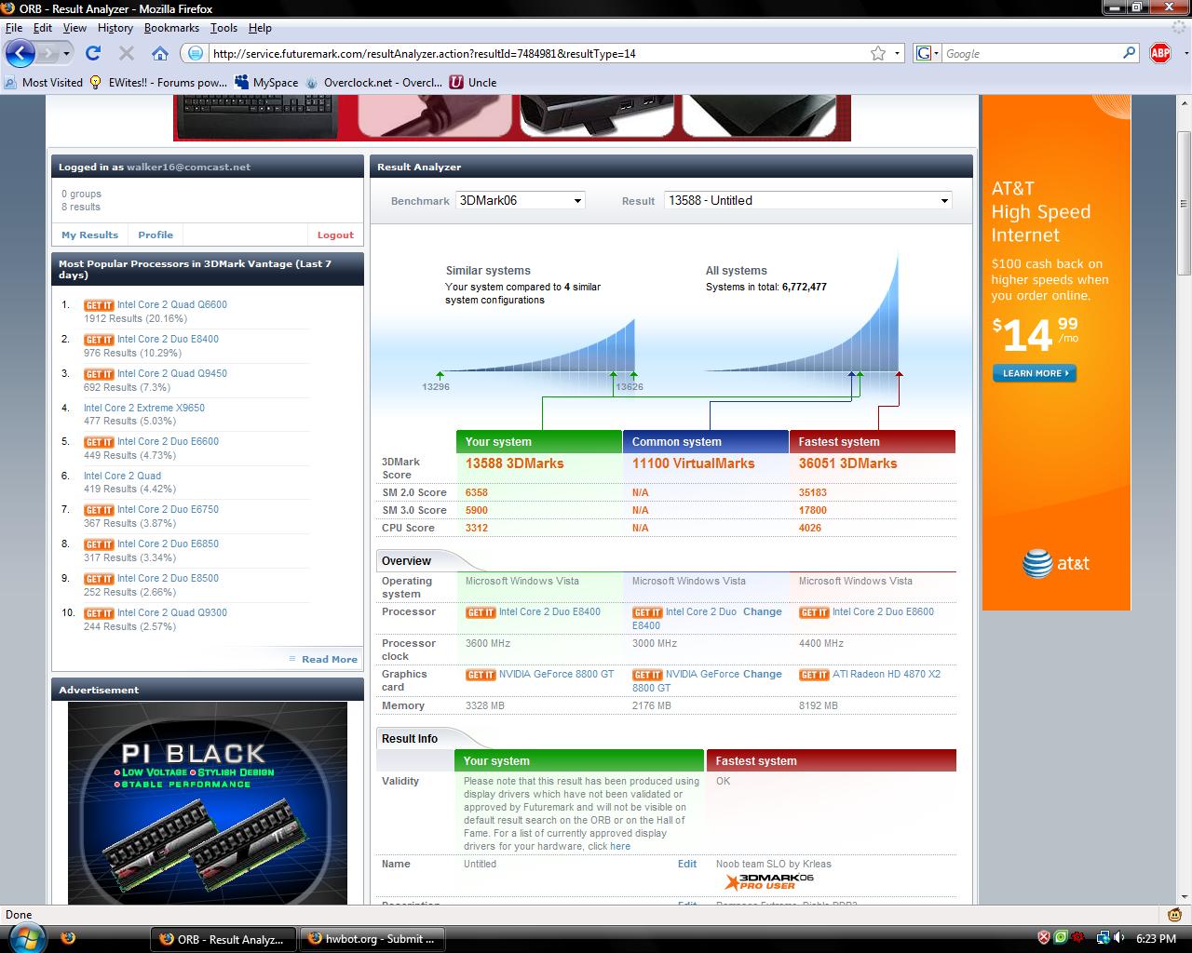The height and width of the screenshot is (953, 1192).
Task: Open Result 13588 - Untitled dropdown
Action: [808, 200]
